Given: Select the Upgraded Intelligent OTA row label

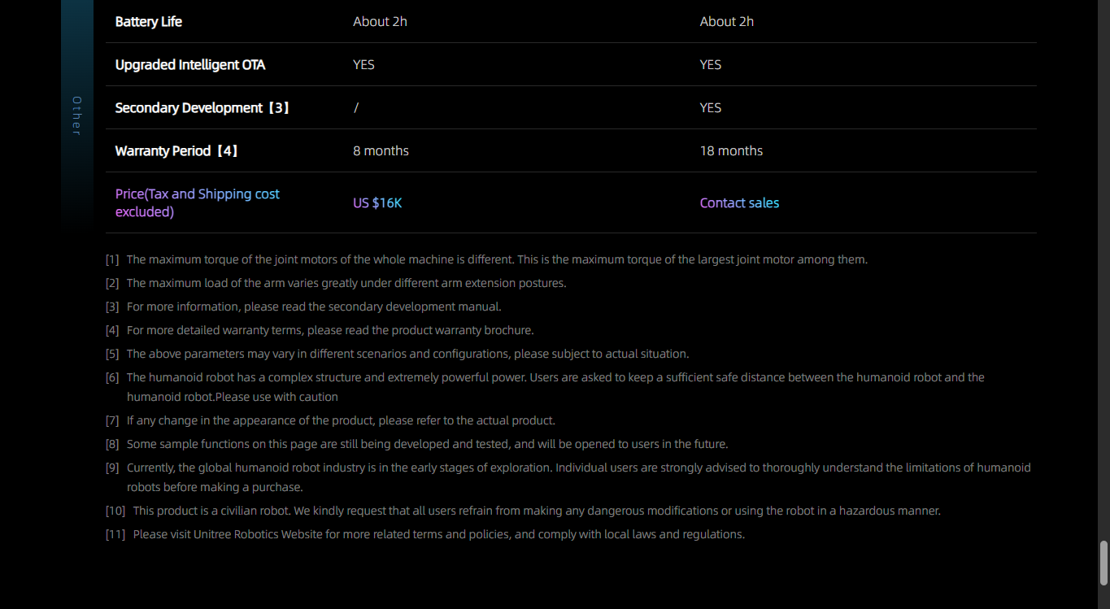Looking at the screenshot, I should click(190, 65).
